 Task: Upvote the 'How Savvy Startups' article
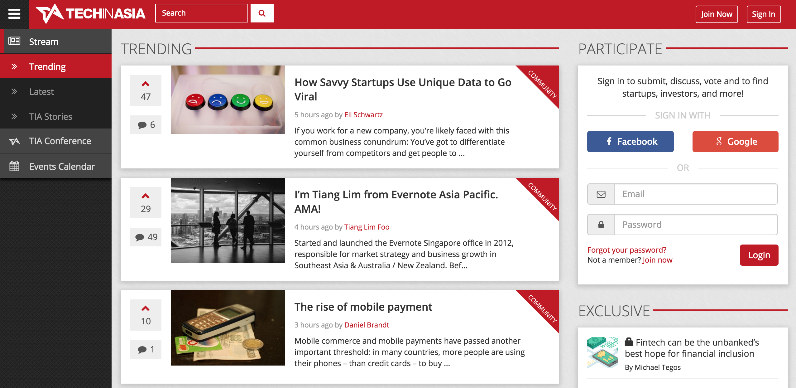[146, 84]
